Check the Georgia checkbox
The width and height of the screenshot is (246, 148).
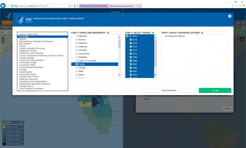click(77, 68)
